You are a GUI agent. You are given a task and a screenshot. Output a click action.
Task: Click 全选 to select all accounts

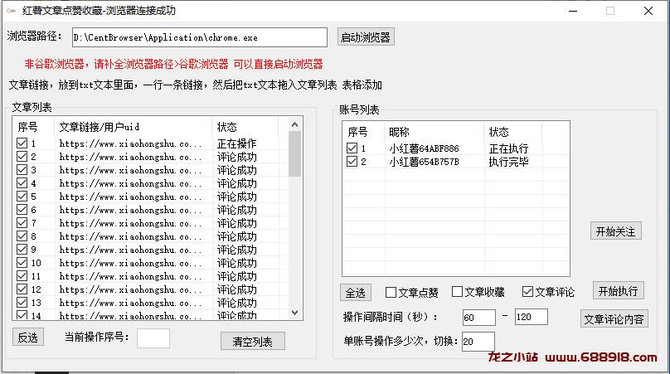tap(356, 293)
